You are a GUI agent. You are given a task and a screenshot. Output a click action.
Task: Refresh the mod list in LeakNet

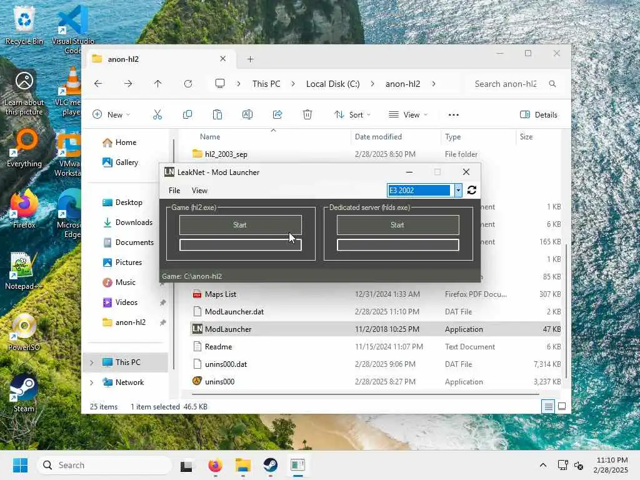[472, 190]
